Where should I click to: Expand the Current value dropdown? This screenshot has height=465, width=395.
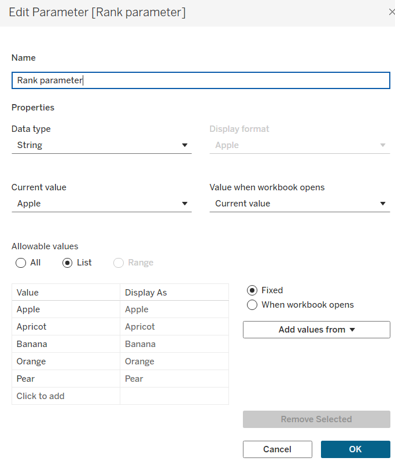[101, 204]
